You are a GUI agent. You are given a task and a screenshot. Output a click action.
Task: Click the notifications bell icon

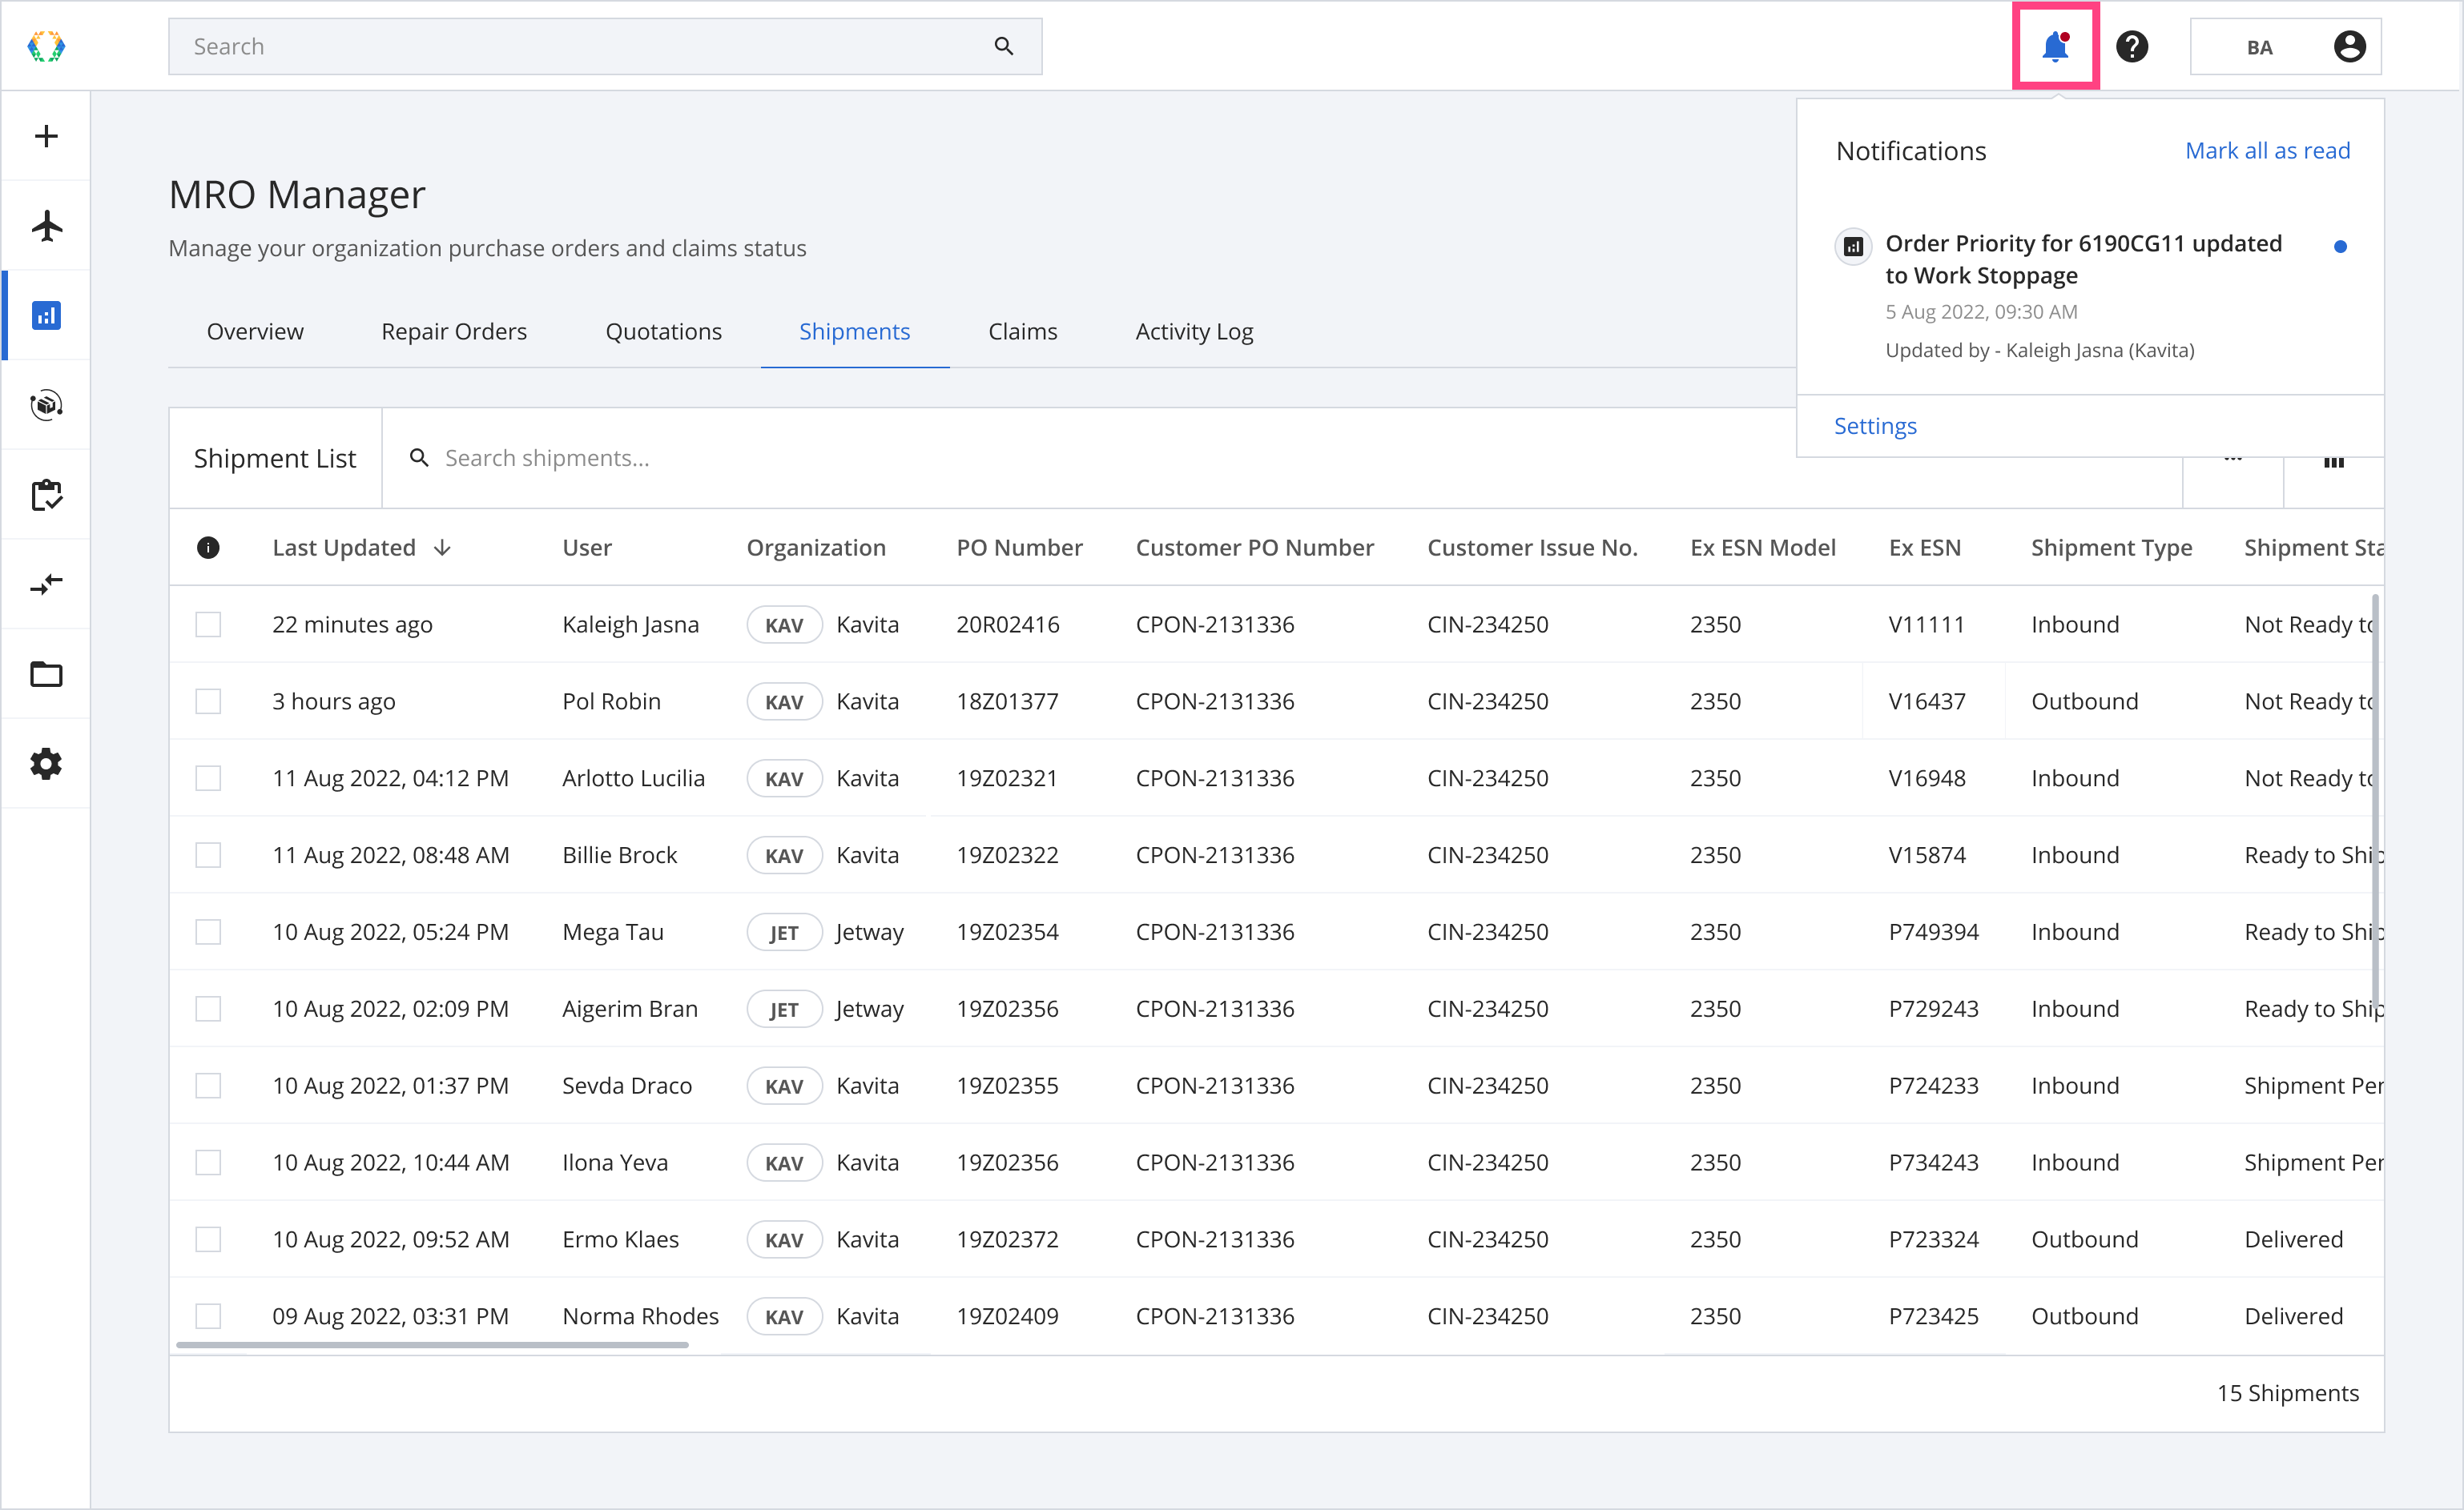click(x=2055, y=46)
